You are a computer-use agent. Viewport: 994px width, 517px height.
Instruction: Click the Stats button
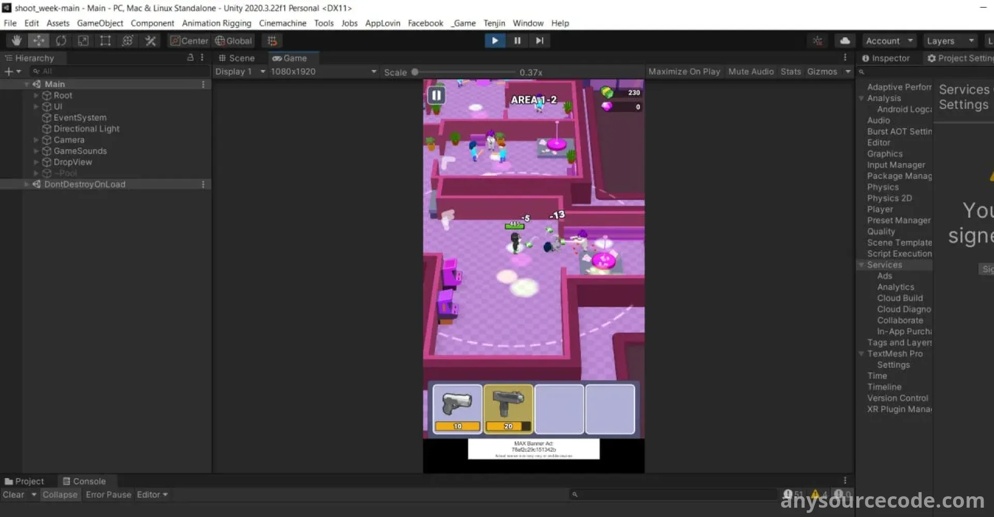(x=791, y=71)
